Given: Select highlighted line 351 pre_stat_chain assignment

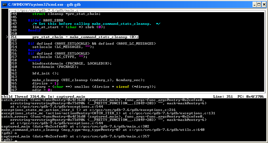Looking at the screenshot, I should click(x=74, y=37).
